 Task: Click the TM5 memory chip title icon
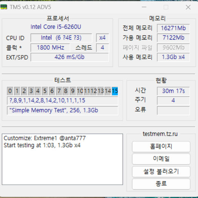4,7
